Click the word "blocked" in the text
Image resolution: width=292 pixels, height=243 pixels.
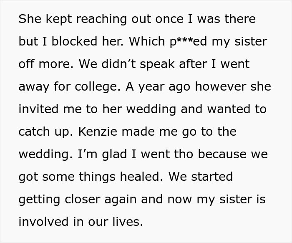74,41
